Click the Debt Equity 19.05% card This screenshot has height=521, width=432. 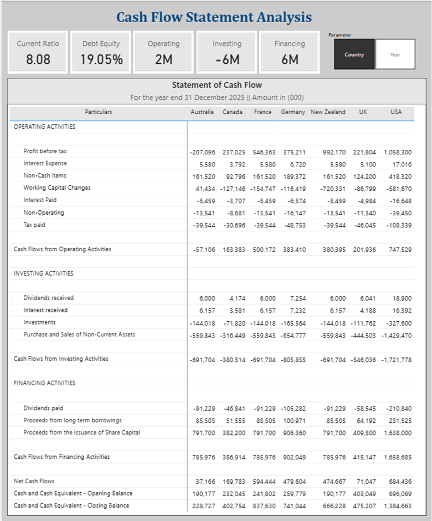pyautogui.click(x=101, y=52)
